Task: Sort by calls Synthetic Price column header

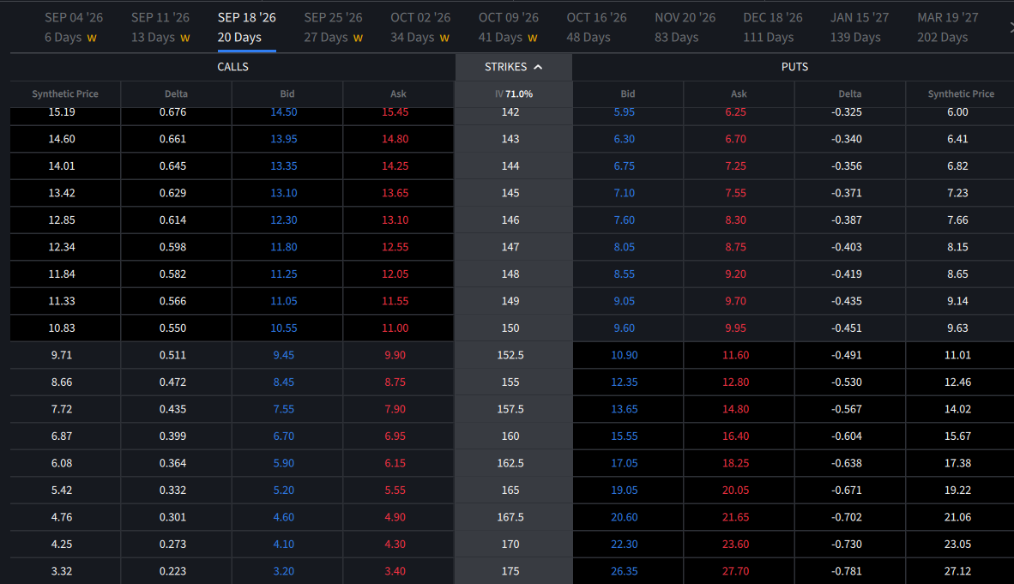Action: [x=65, y=93]
